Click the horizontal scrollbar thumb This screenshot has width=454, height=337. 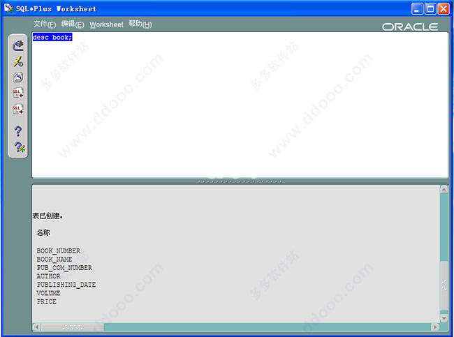click(x=73, y=327)
